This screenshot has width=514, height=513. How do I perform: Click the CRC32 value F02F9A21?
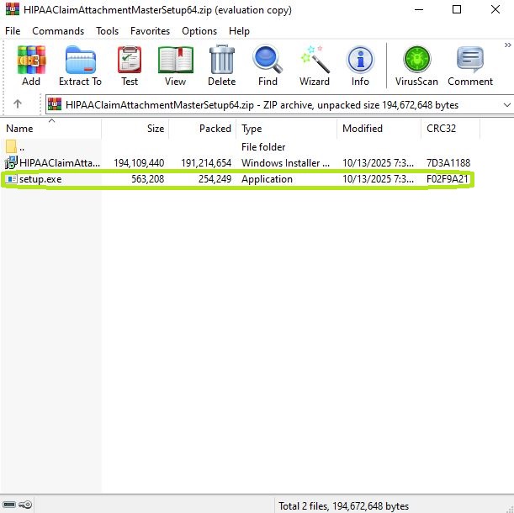(448, 179)
